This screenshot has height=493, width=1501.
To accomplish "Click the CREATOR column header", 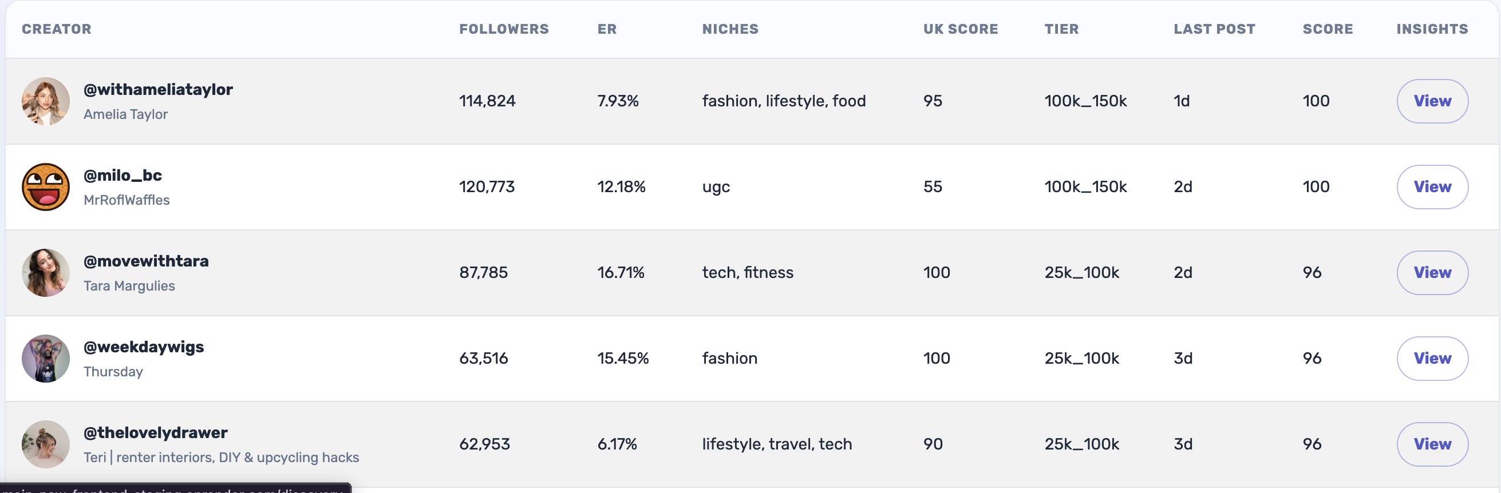I will (x=56, y=29).
